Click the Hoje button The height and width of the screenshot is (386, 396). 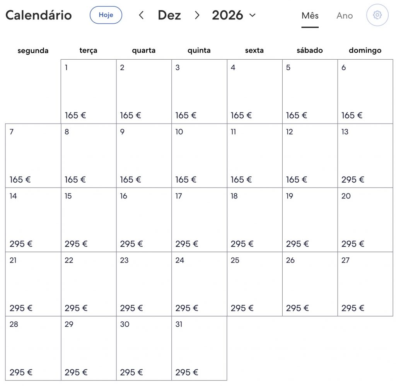pyautogui.click(x=106, y=15)
